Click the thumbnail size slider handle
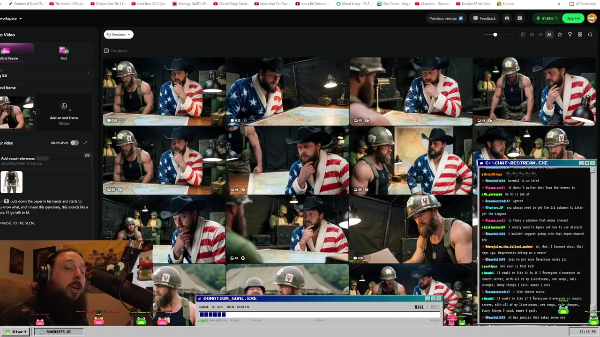 tap(495, 35)
